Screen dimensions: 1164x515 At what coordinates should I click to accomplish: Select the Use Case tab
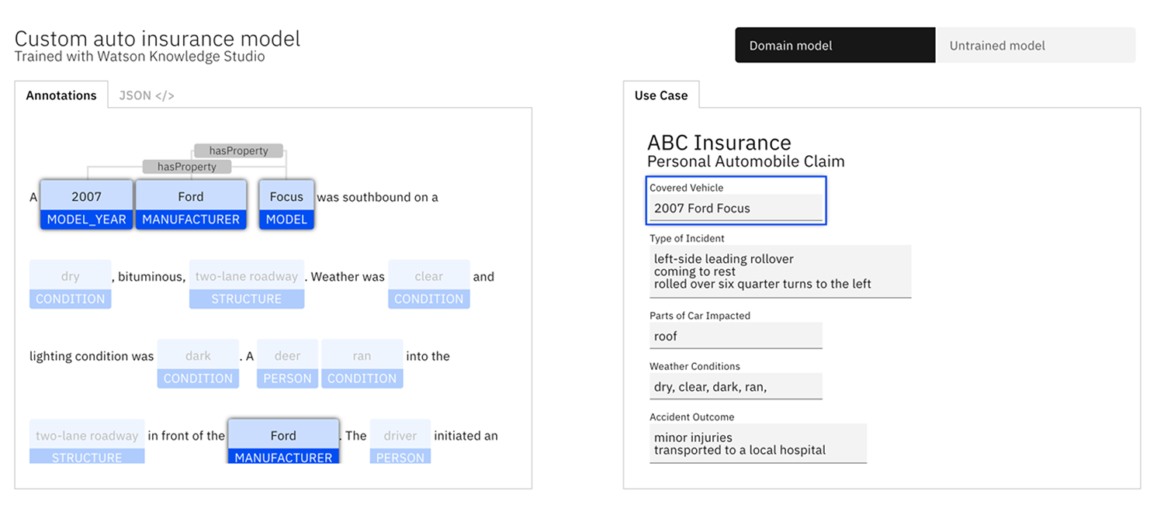pos(660,95)
